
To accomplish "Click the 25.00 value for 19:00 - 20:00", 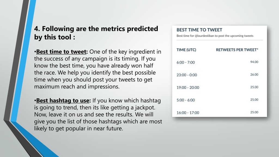I will click(x=254, y=87).
